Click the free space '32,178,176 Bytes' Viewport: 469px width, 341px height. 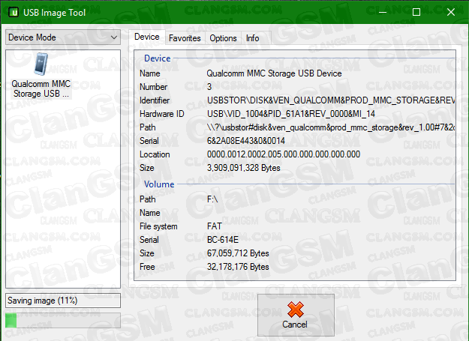tap(238, 267)
